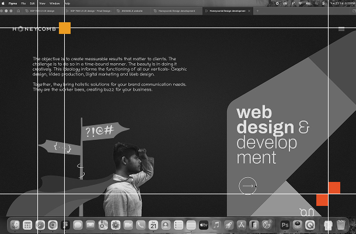Open the Figma application menu

[x=13, y=4]
